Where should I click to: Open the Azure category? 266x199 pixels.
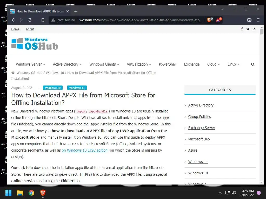(x=193, y=150)
